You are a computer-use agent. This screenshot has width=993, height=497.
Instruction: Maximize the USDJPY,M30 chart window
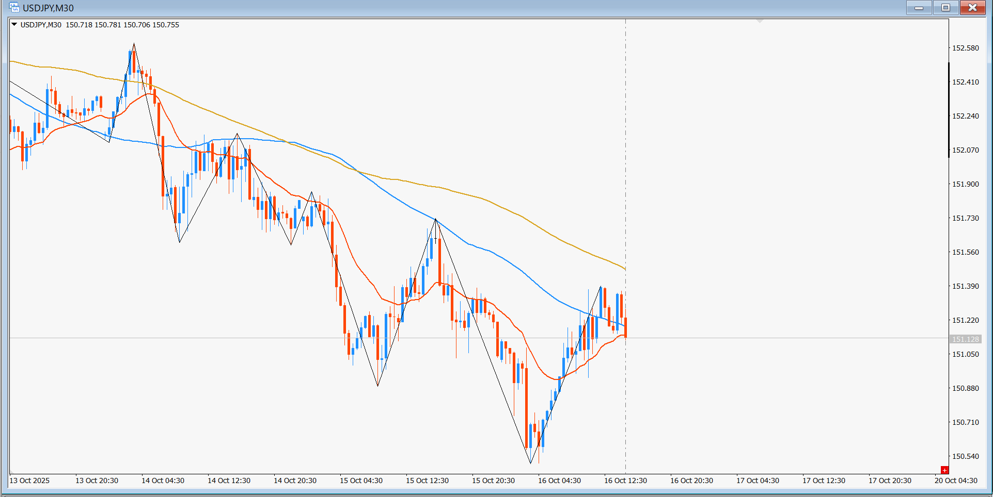coord(946,8)
